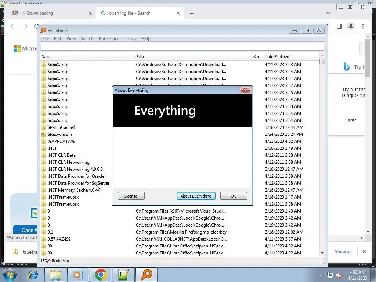Click the Bing logo icon in Chrome
376x282 pixels.
(x=347, y=66)
